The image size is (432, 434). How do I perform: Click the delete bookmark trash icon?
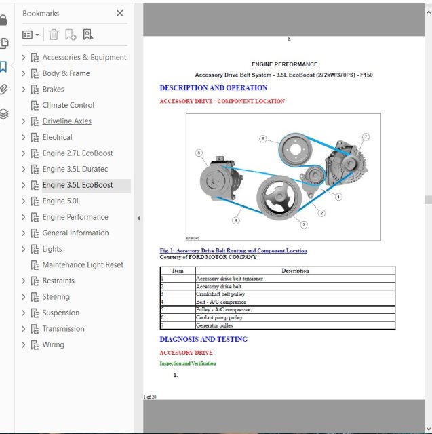[x=54, y=35]
